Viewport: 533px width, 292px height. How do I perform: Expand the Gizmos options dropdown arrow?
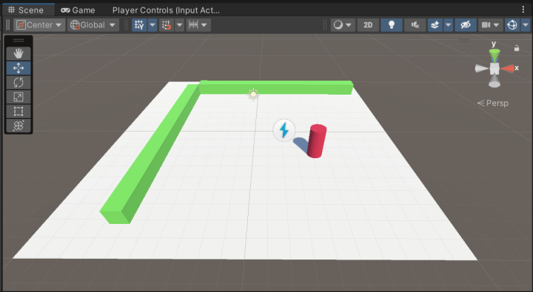pos(526,25)
